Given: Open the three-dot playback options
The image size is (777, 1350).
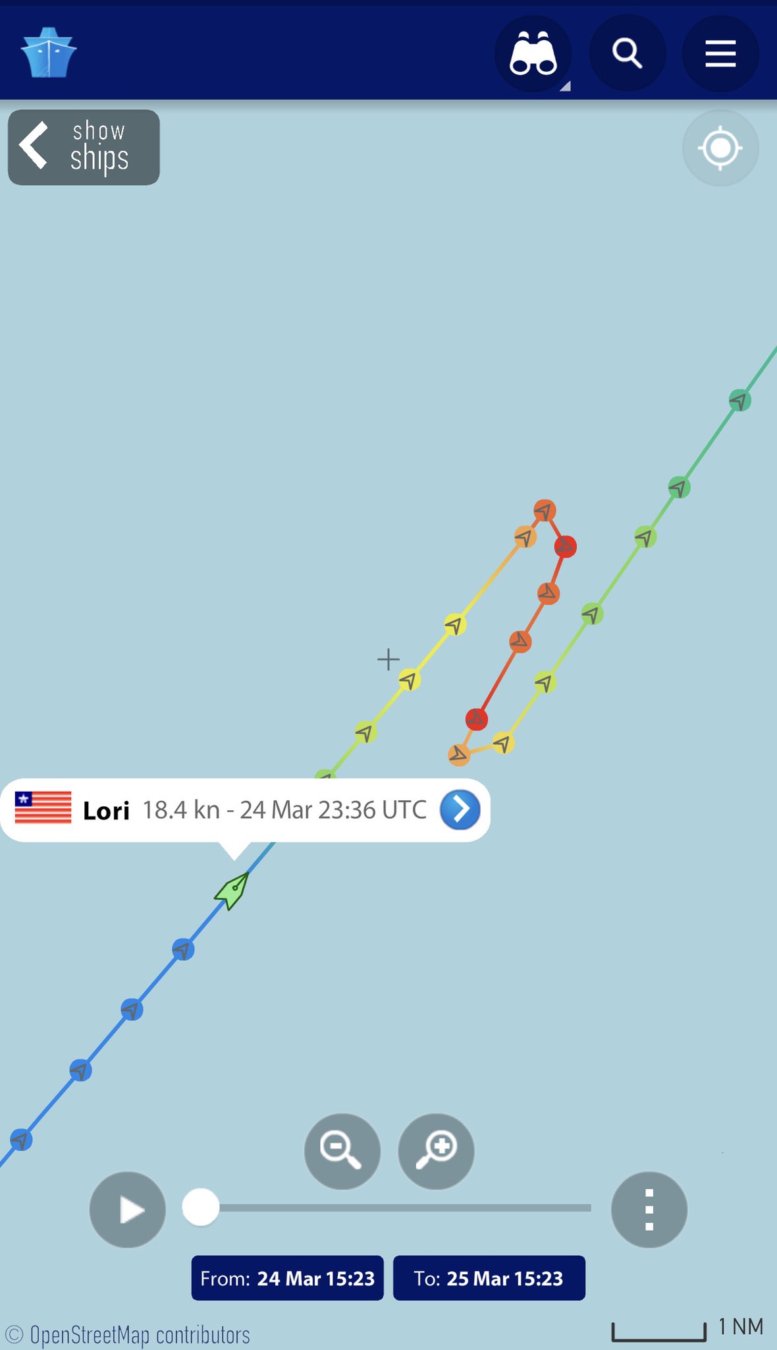Looking at the screenshot, I should [649, 1210].
